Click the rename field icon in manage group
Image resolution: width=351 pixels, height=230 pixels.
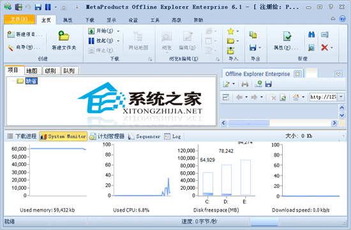tap(325, 34)
